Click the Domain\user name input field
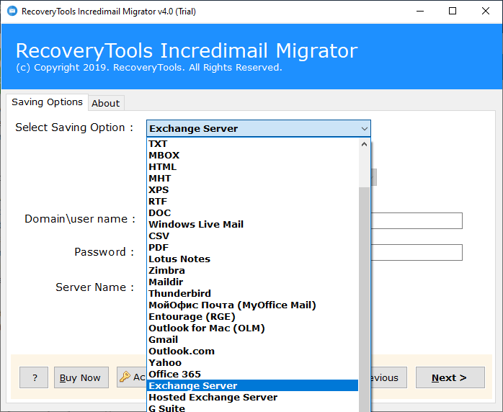Screen dimensions: 503x412 click(417, 220)
